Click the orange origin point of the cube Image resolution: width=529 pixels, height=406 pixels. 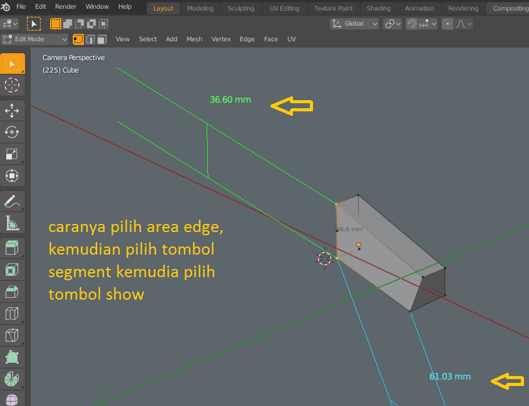click(x=359, y=245)
